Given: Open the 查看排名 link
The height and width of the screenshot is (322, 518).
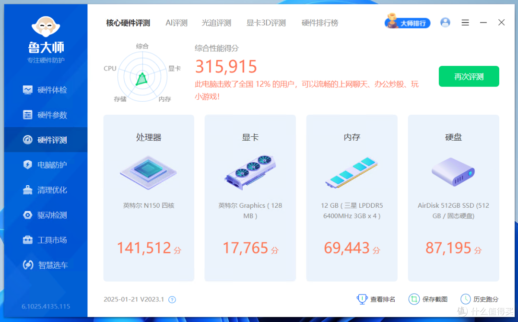Looking at the screenshot, I should (383, 299).
